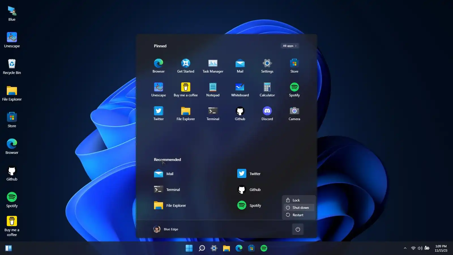Open Twitter from the Pinned section
The width and height of the screenshot is (453, 255).
(159, 113)
